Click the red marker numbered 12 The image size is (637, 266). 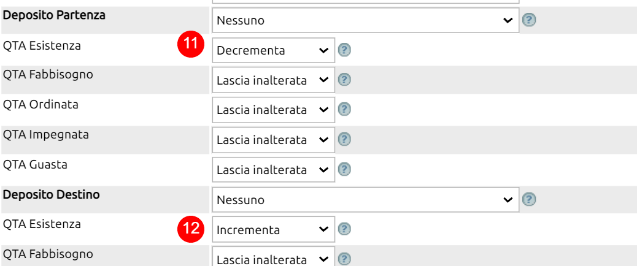click(x=190, y=229)
